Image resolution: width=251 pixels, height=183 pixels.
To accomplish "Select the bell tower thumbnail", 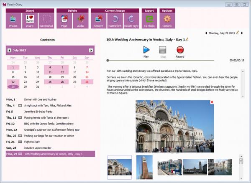I will (144, 167).
